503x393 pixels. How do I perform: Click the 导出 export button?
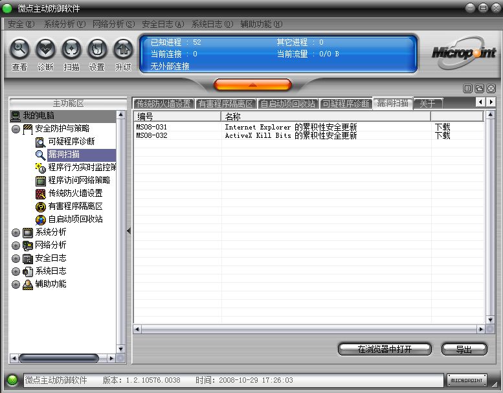(464, 349)
